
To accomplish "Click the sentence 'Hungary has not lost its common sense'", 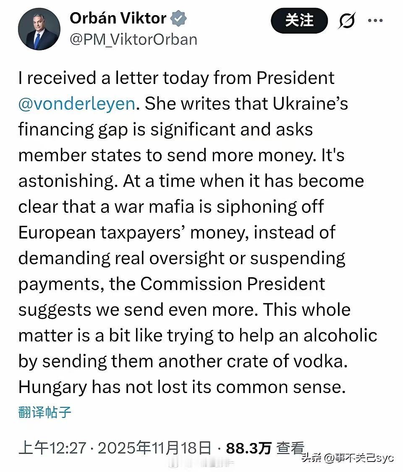I will click(181, 387).
